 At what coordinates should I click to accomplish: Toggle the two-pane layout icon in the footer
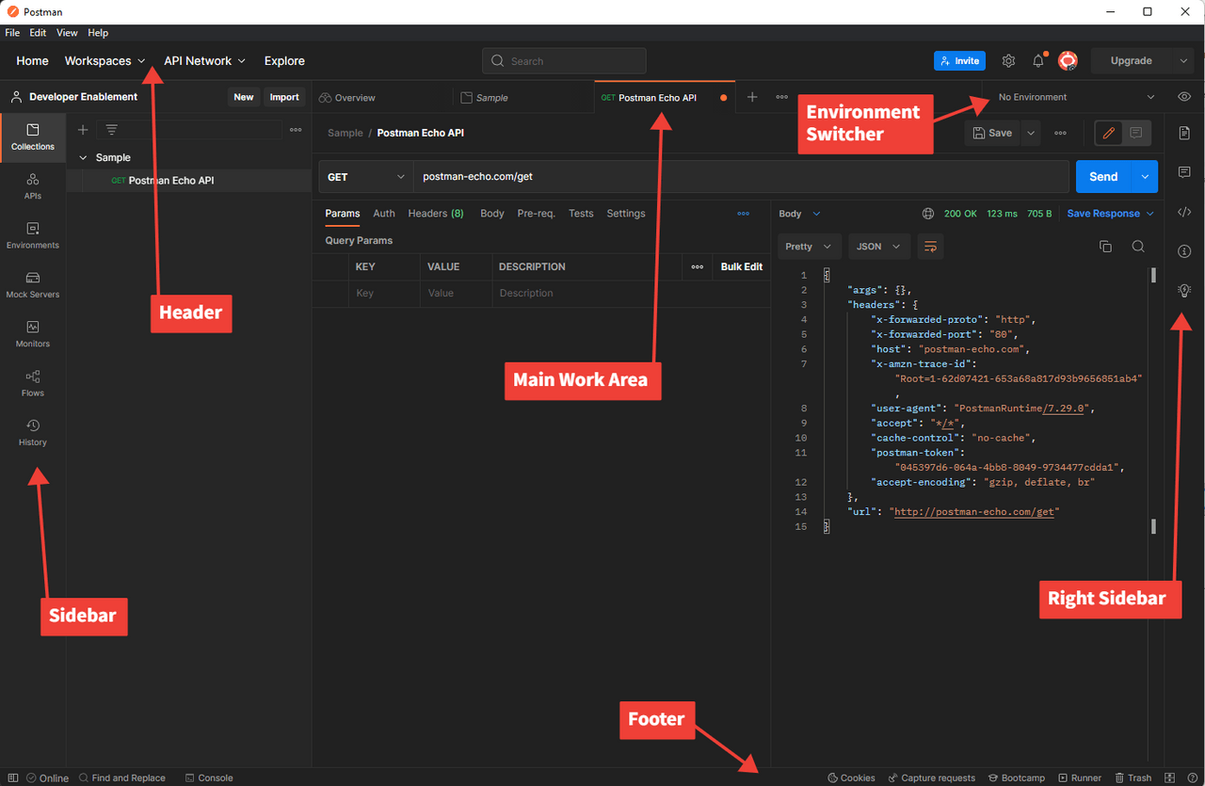coord(1169,778)
